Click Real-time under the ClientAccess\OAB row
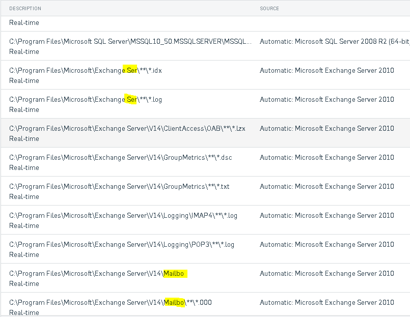This screenshot has height=317, width=410. pos(24,139)
